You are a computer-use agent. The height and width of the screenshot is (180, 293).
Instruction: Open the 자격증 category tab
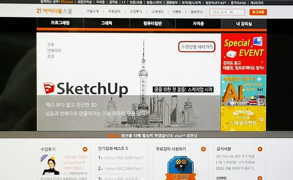198,24
